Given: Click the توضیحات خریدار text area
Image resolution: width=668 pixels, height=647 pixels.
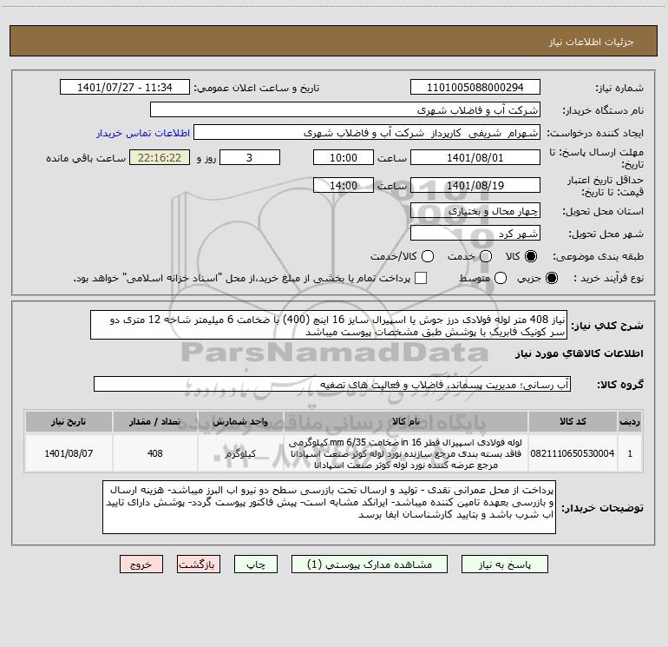Looking at the screenshot, I should (330, 507).
